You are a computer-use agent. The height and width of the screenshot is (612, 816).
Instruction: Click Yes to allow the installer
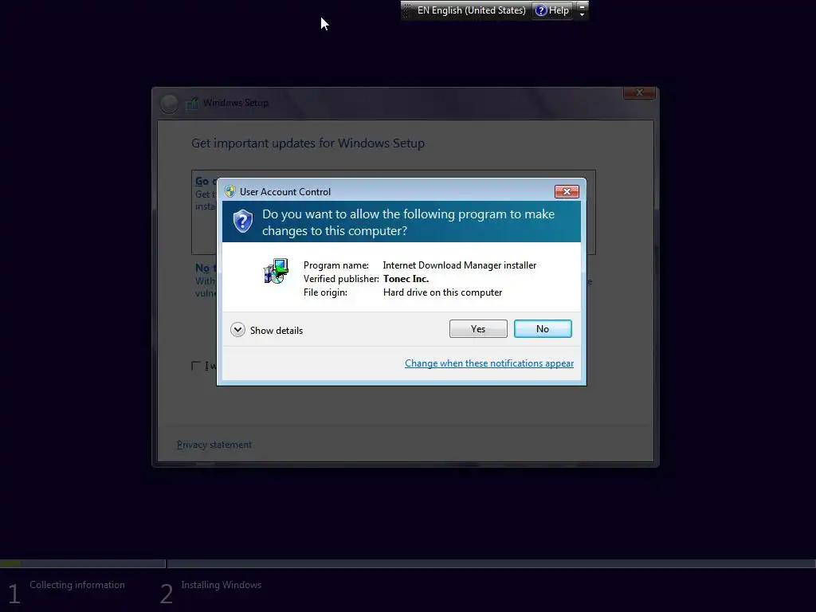478,329
